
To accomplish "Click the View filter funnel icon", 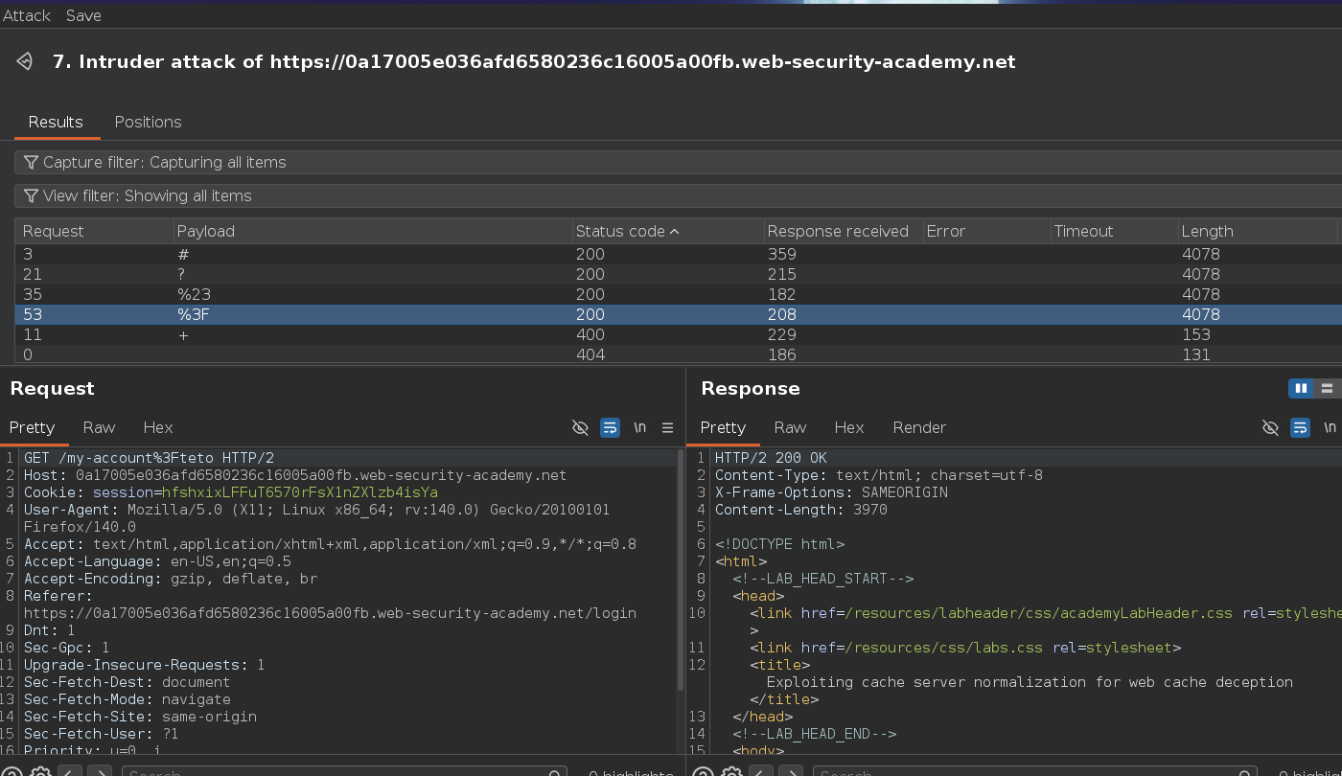I will tap(32, 195).
